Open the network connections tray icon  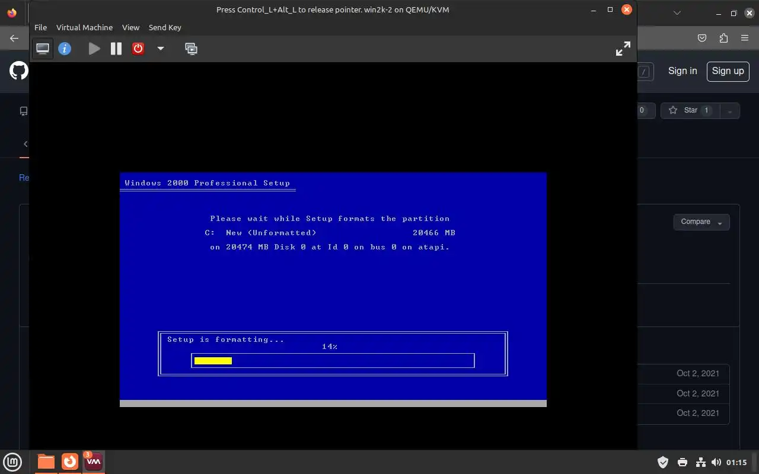[700, 462]
